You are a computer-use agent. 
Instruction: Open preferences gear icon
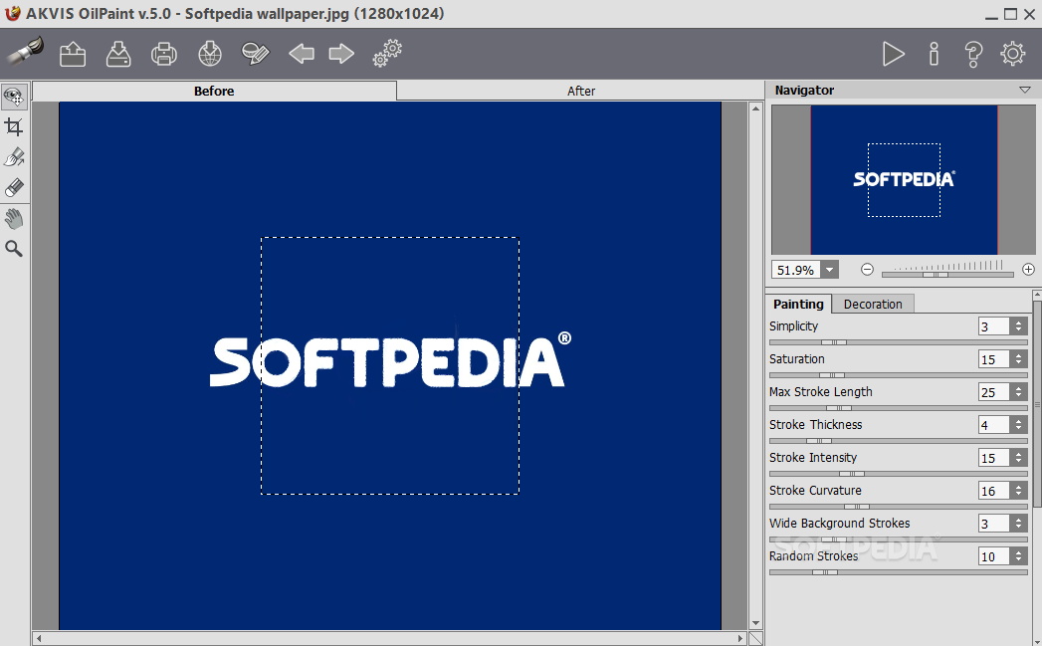[x=1013, y=54]
